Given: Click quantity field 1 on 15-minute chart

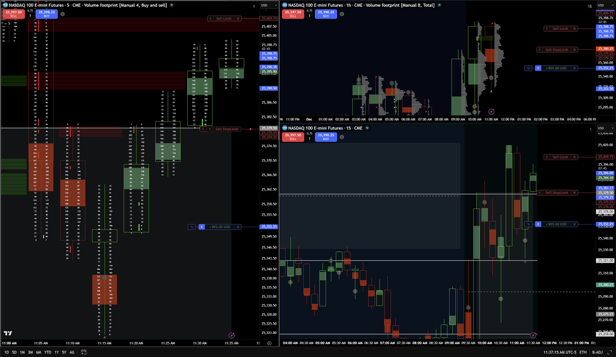Looking at the screenshot, I should 309,137.
